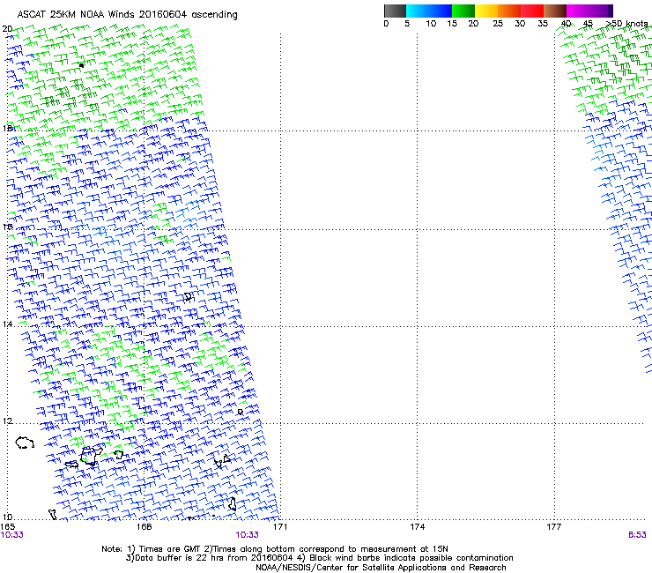
Task: Click the longitude '168' axis label
Action: pyautogui.click(x=144, y=526)
